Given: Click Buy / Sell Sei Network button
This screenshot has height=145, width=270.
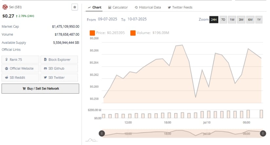Looking at the screenshot, I should tap(41, 89).
